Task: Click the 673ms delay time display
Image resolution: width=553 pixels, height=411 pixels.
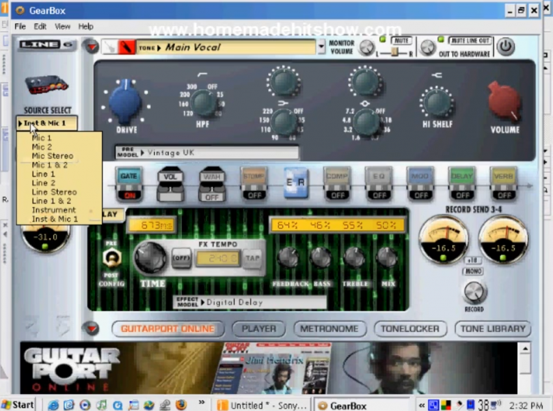Action: 152,225
